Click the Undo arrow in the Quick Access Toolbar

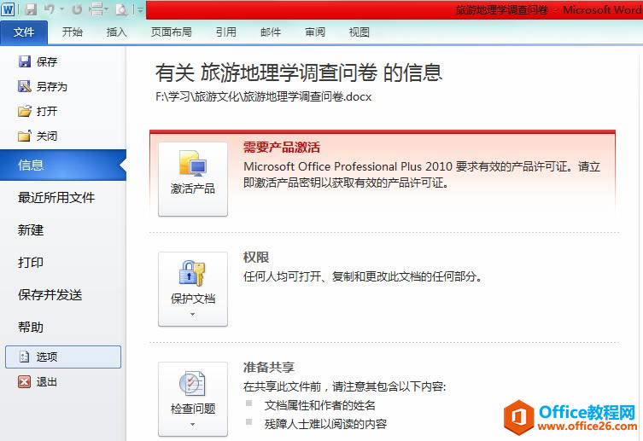pyautogui.click(x=50, y=9)
